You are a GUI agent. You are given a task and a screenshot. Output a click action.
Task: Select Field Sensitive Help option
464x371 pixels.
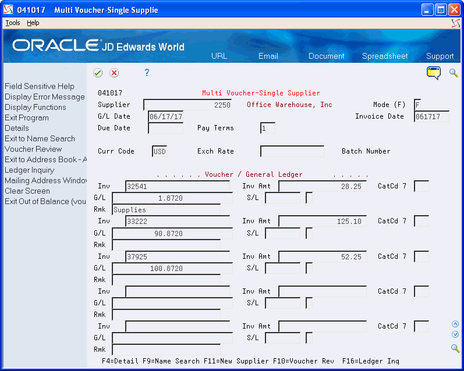(40, 86)
